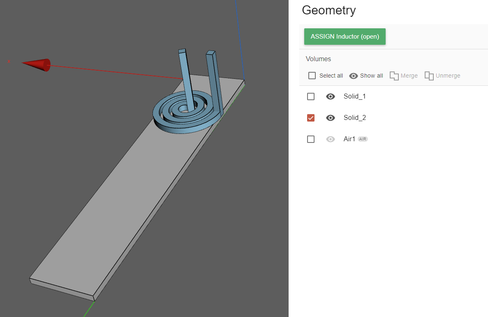Tick the Solid_1 checkbox
Screen dimensions: 488x317
coord(311,96)
